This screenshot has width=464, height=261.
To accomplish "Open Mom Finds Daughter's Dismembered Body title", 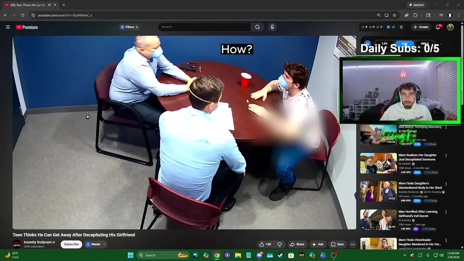I will [420, 186].
